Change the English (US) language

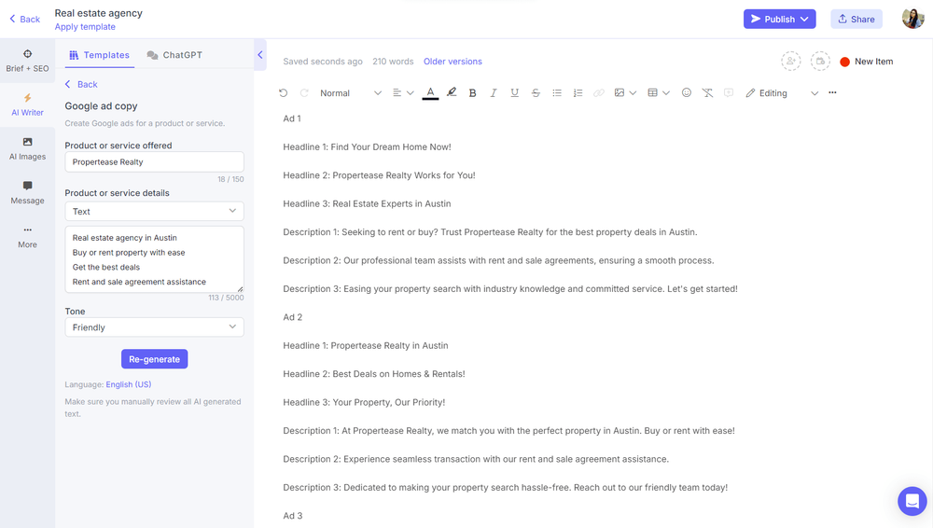coord(129,384)
